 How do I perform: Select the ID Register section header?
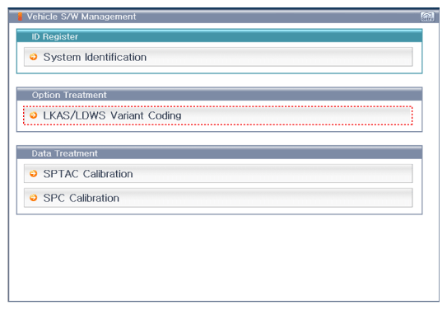pyautogui.click(x=219, y=36)
